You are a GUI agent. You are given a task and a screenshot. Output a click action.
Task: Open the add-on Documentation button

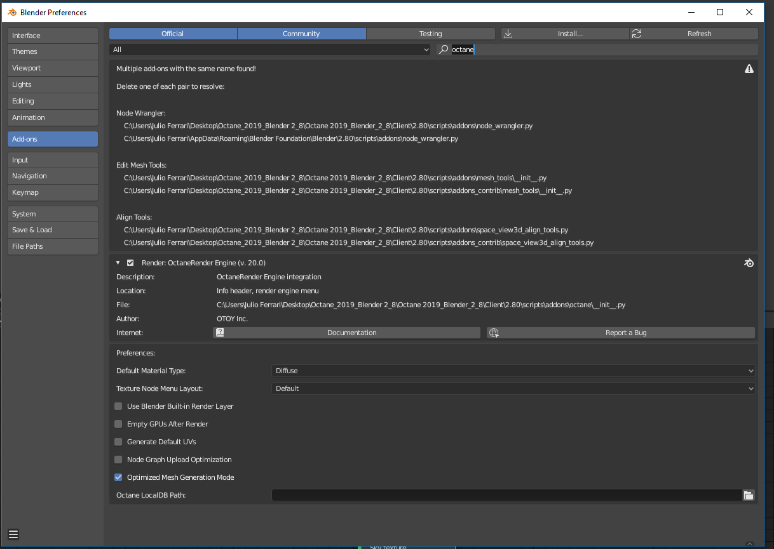pyautogui.click(x=346, y=333)
